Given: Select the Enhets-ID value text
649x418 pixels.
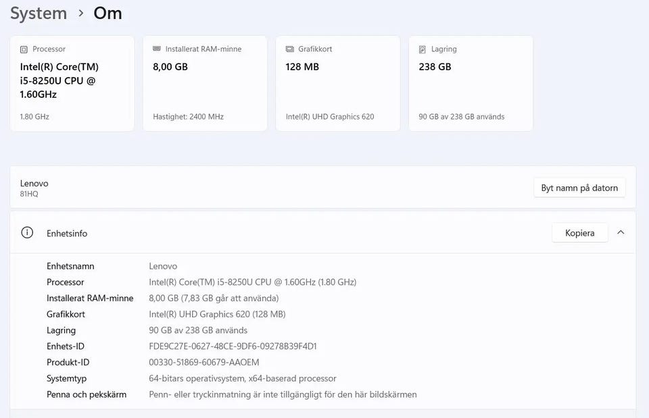Looking at the screenshot, I should coord(233,346).
